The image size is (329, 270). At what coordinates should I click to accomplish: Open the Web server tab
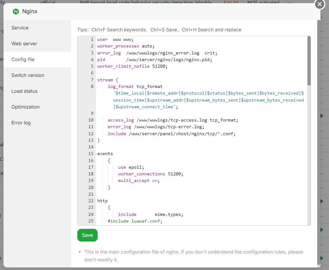[37, 44]
